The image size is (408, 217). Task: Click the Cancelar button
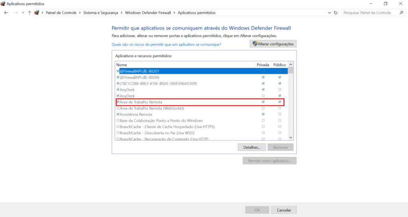(284, 210)
